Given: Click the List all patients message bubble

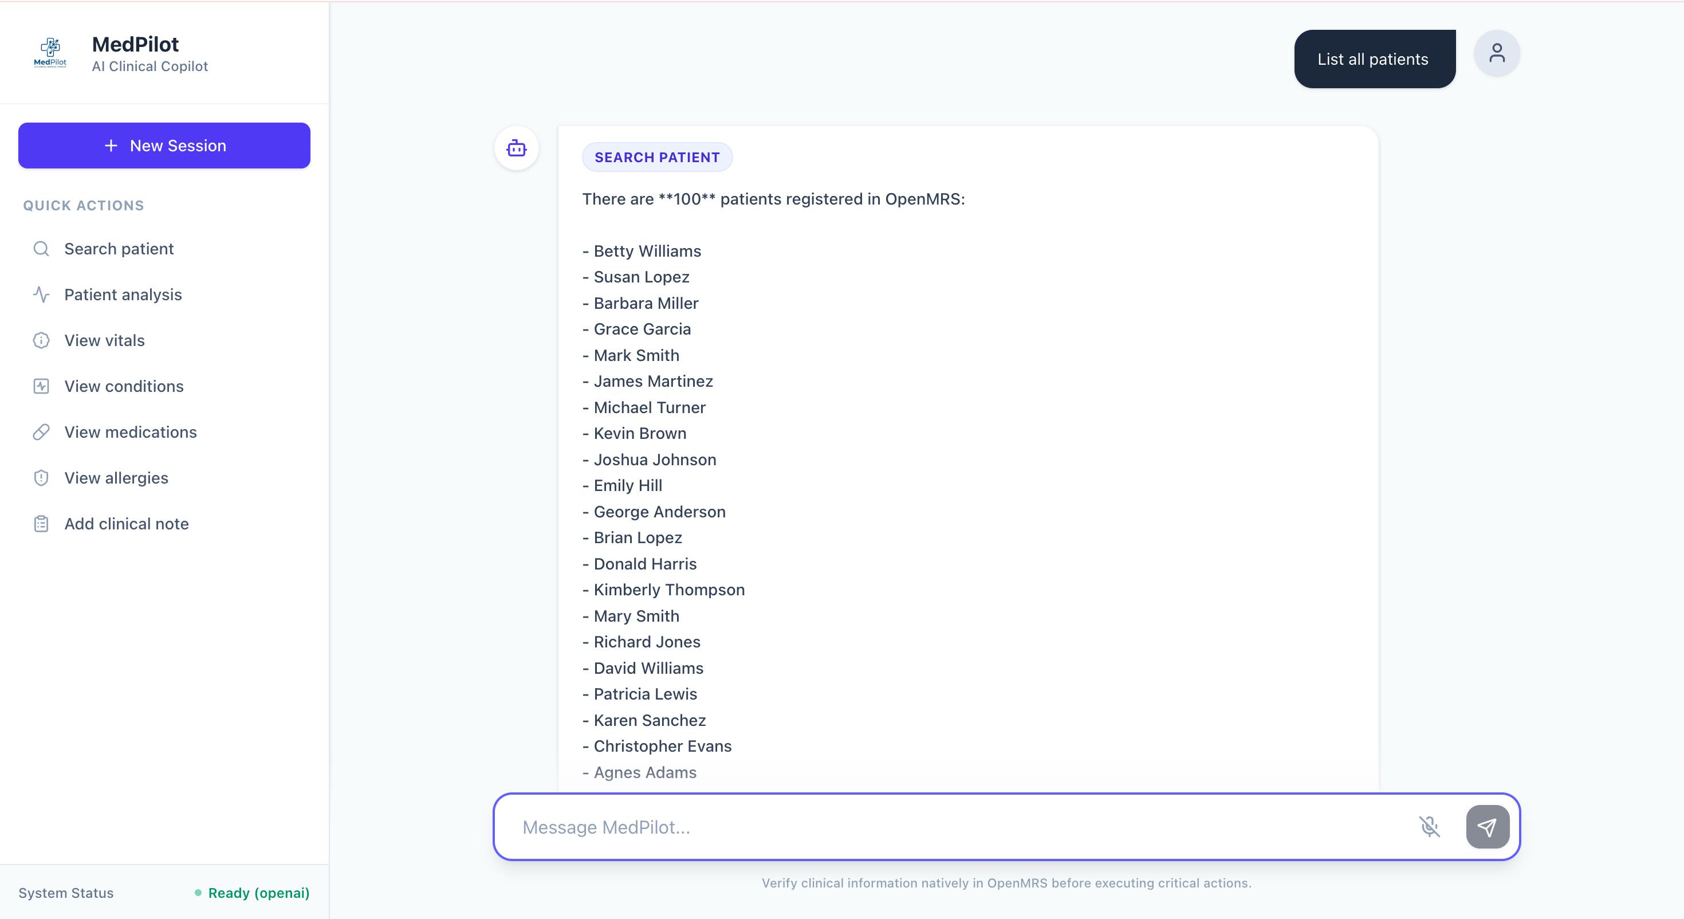Looking at the screenshot, I should (x=1374, y=59).
